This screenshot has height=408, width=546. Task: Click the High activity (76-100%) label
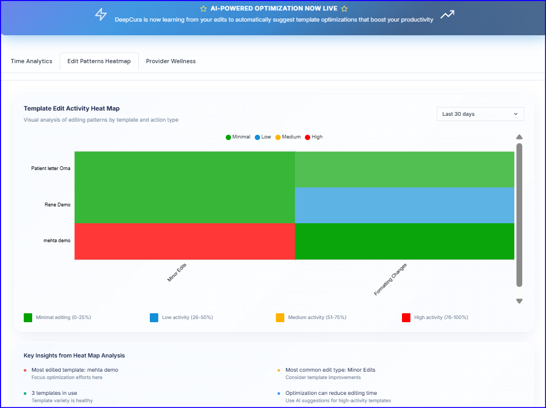coord(441,317)
